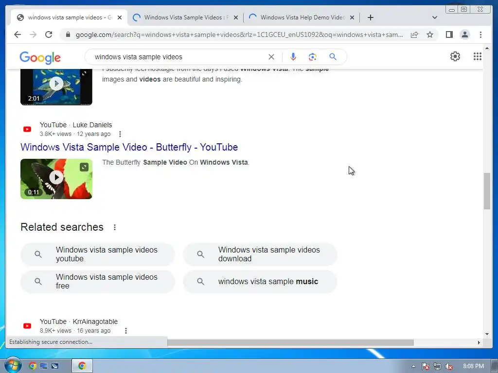This screenshot has width=498, height=373.
Task: View site information via padlock icon
Action: coord(68,34)
